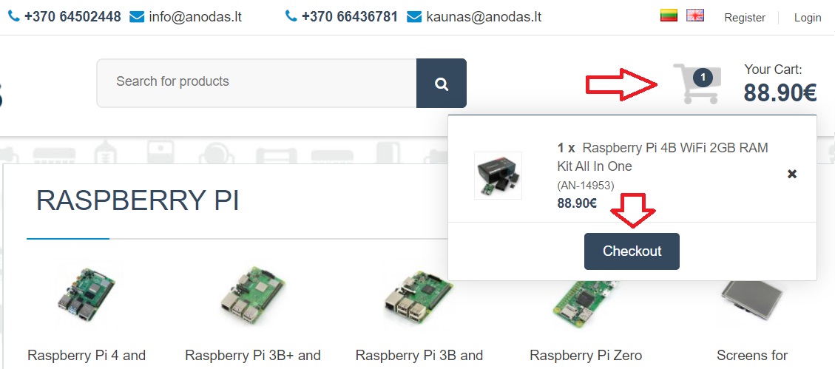Click the envelope icon beside info@anodas.lt
This screenshot has width=835, height=369.
137,18
